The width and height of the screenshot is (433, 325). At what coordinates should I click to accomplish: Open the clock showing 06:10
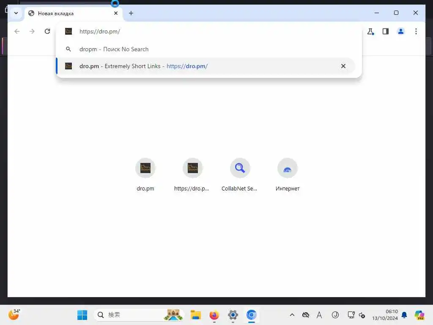point(385,315)
